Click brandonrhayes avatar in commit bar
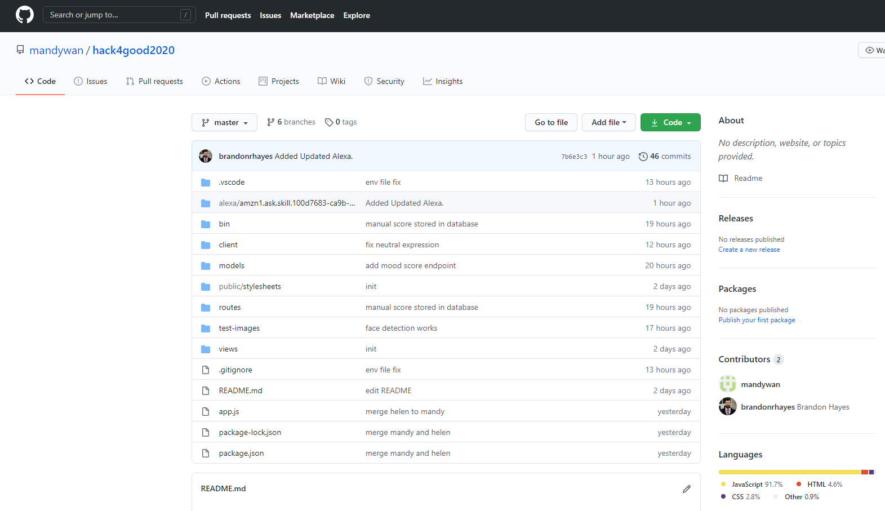The width and height of the screenshot is (885, 511). click(x=206, y=156)
